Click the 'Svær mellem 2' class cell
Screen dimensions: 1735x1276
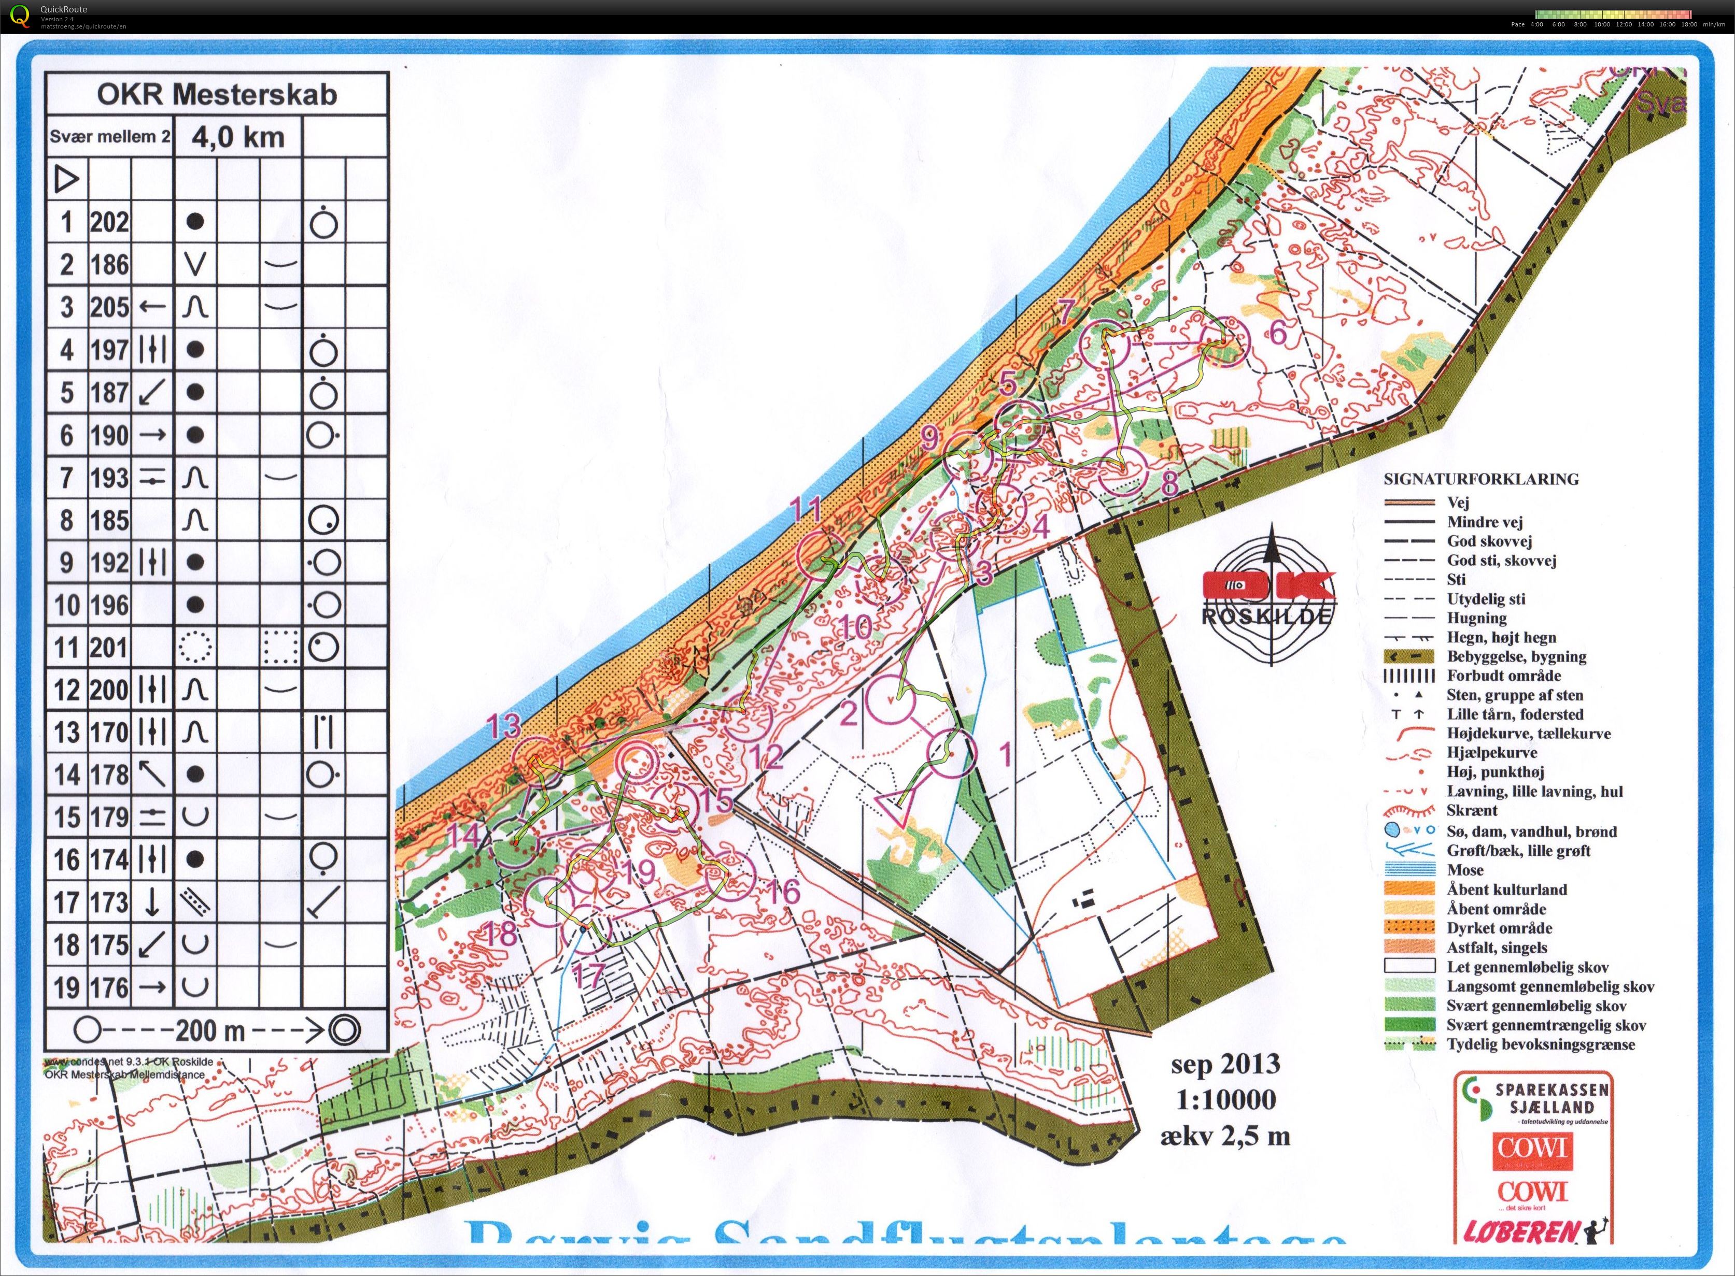coord(110,137)
